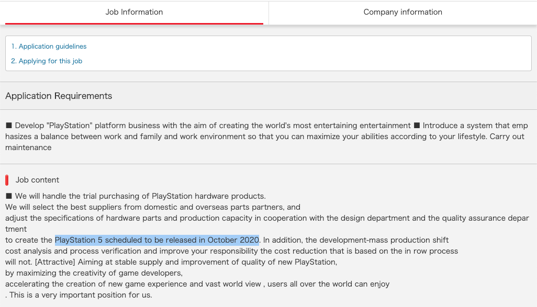This screenshot has width=537, height=307.
Task: Click the word maintenance in requirements paragraph
Action: [x=28, y=147]
